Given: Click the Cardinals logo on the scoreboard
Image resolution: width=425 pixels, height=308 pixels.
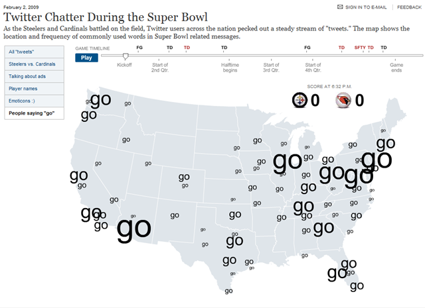Looking at the screenshot, I should point(343,100).
